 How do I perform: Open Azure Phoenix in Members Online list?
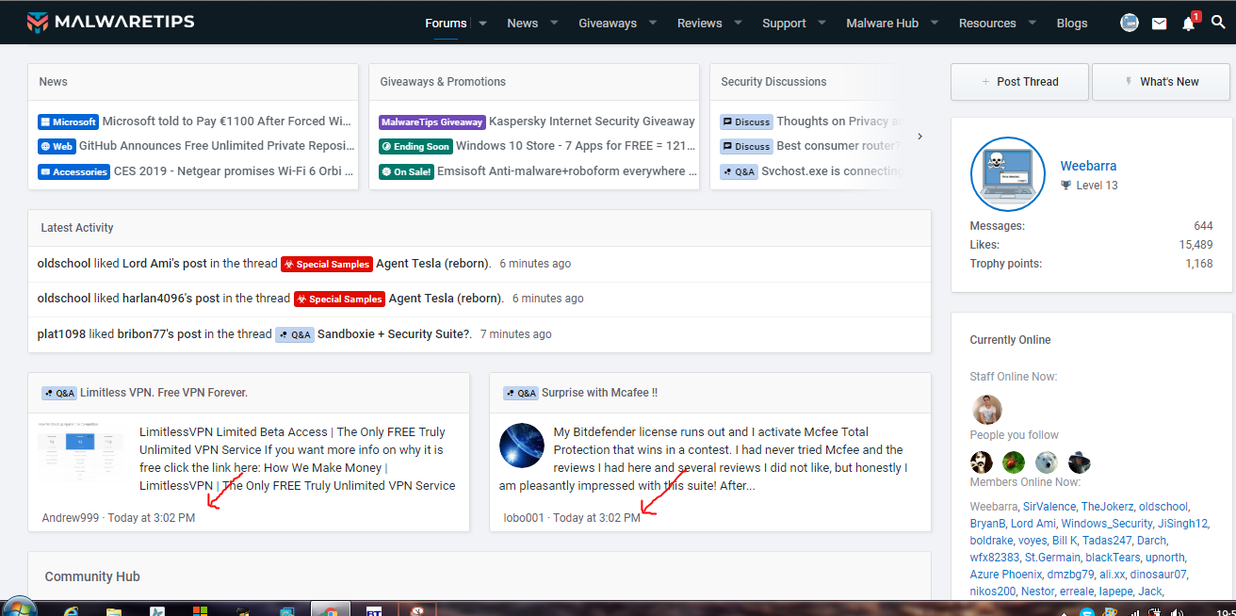[1006, 575]
